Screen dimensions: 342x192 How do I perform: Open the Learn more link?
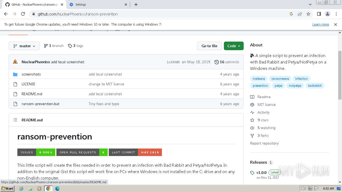pyautogui.click(x=321, y=24)
